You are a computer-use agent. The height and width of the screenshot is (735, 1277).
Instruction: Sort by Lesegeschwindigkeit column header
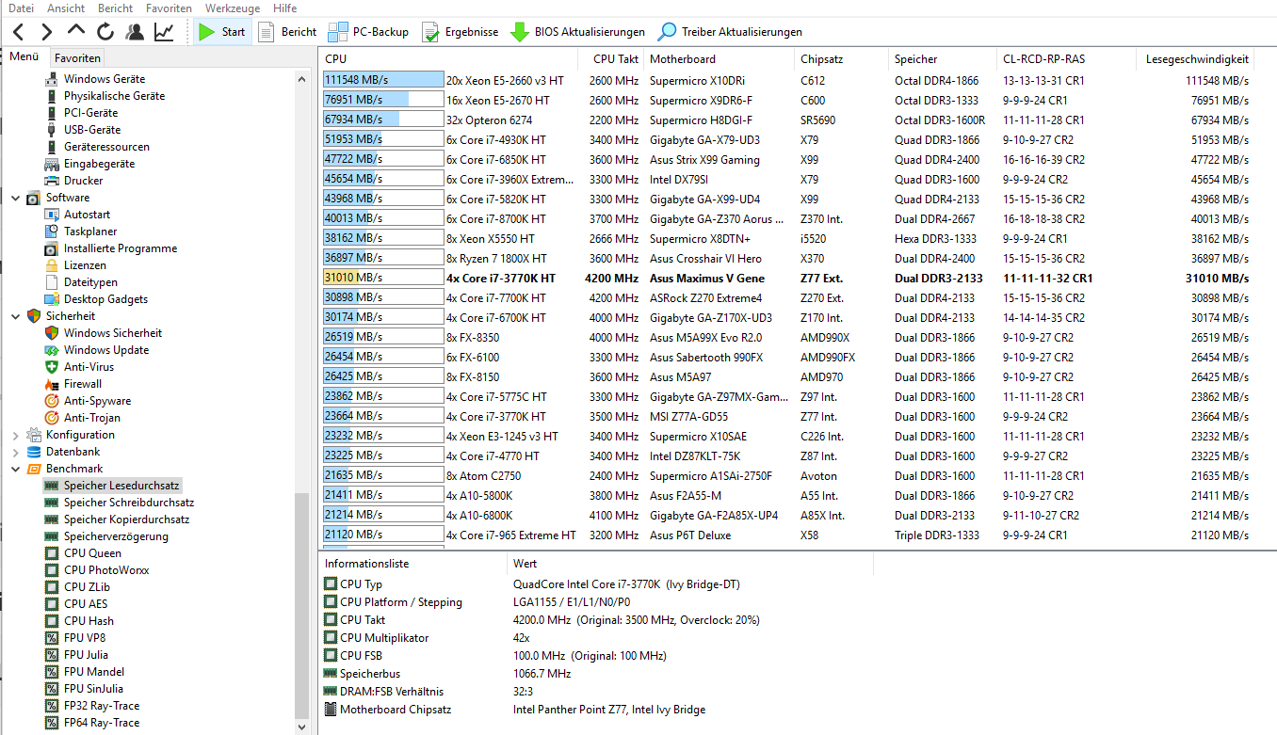click(x=1197, y=59)
